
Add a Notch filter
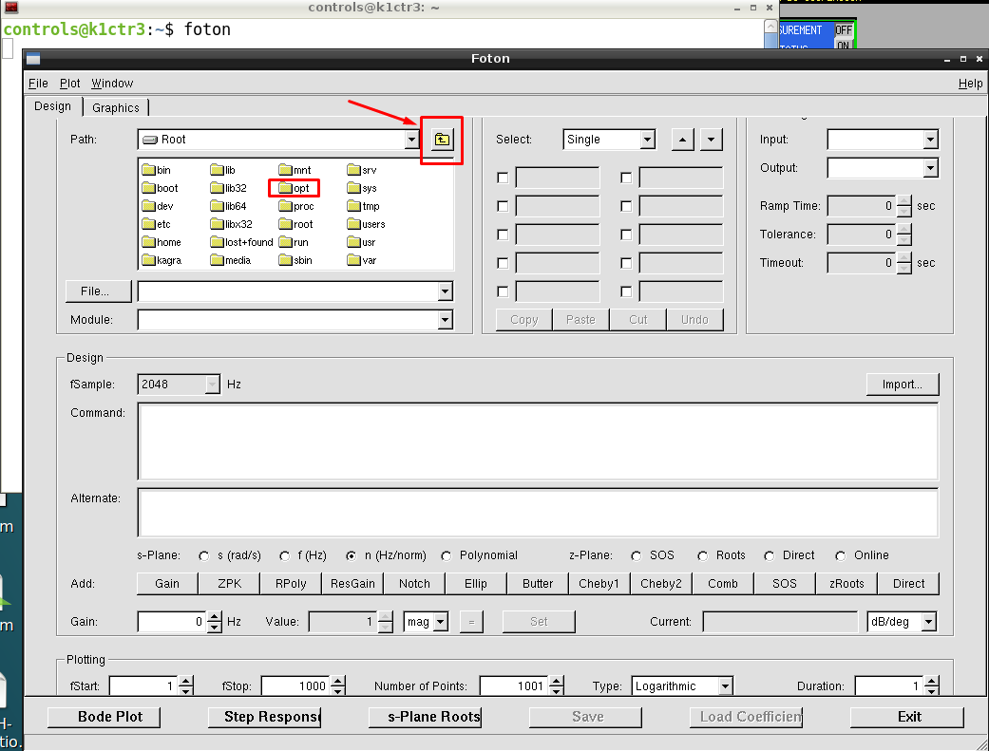414,583
